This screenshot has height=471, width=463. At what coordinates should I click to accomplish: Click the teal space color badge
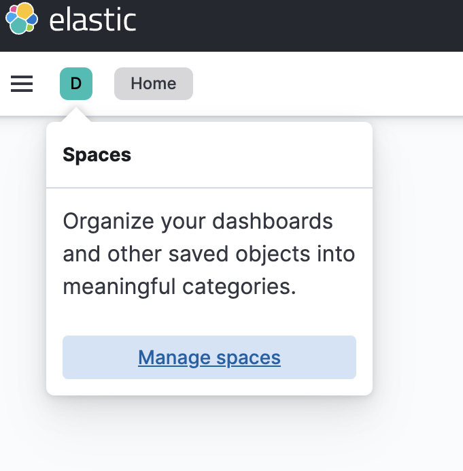tap(76, 84)
